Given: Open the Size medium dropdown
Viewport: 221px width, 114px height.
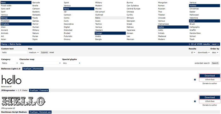Looking at the screenshot, I should pyautogui.click(x=34, y=52).
